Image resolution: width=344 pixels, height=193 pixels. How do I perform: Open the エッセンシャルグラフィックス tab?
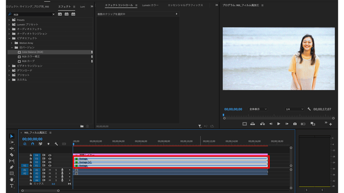pyautogui.click(x=185, y=5)
